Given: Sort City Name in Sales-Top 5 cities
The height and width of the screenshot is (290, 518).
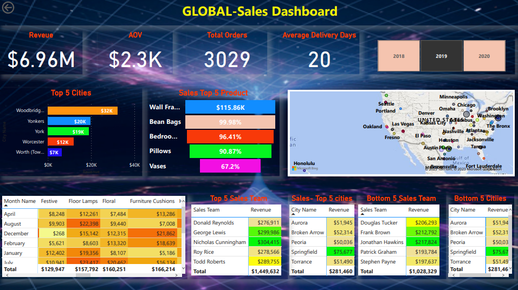Looking at the screenshot, I should (303, 210).
